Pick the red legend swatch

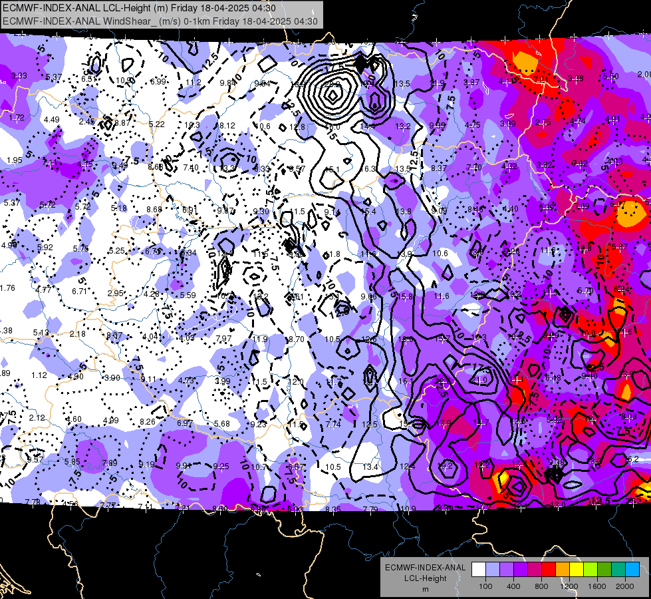[549, 570]
